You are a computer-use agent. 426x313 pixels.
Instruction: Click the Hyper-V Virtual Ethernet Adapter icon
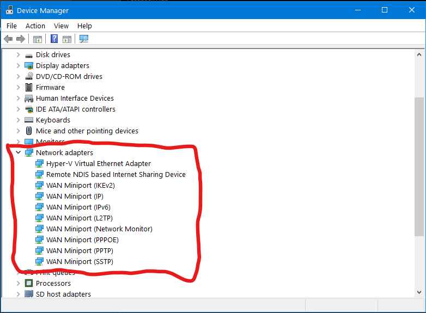coord(39,163)
